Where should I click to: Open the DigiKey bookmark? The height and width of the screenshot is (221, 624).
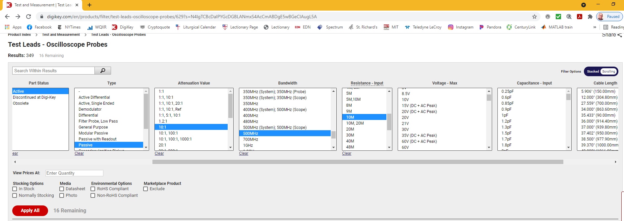123,27
